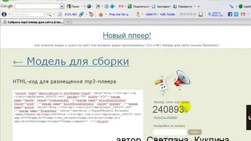Click the chain link related-links icon
The width and height of the screenshot is (251, 141).
tap(81, 14)
